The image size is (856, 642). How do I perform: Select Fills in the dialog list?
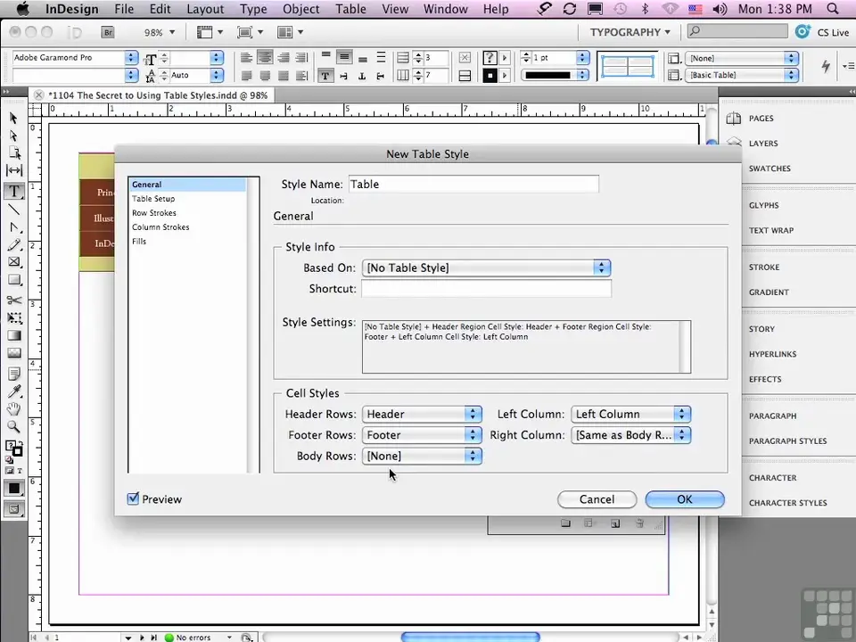click(139, 242)
